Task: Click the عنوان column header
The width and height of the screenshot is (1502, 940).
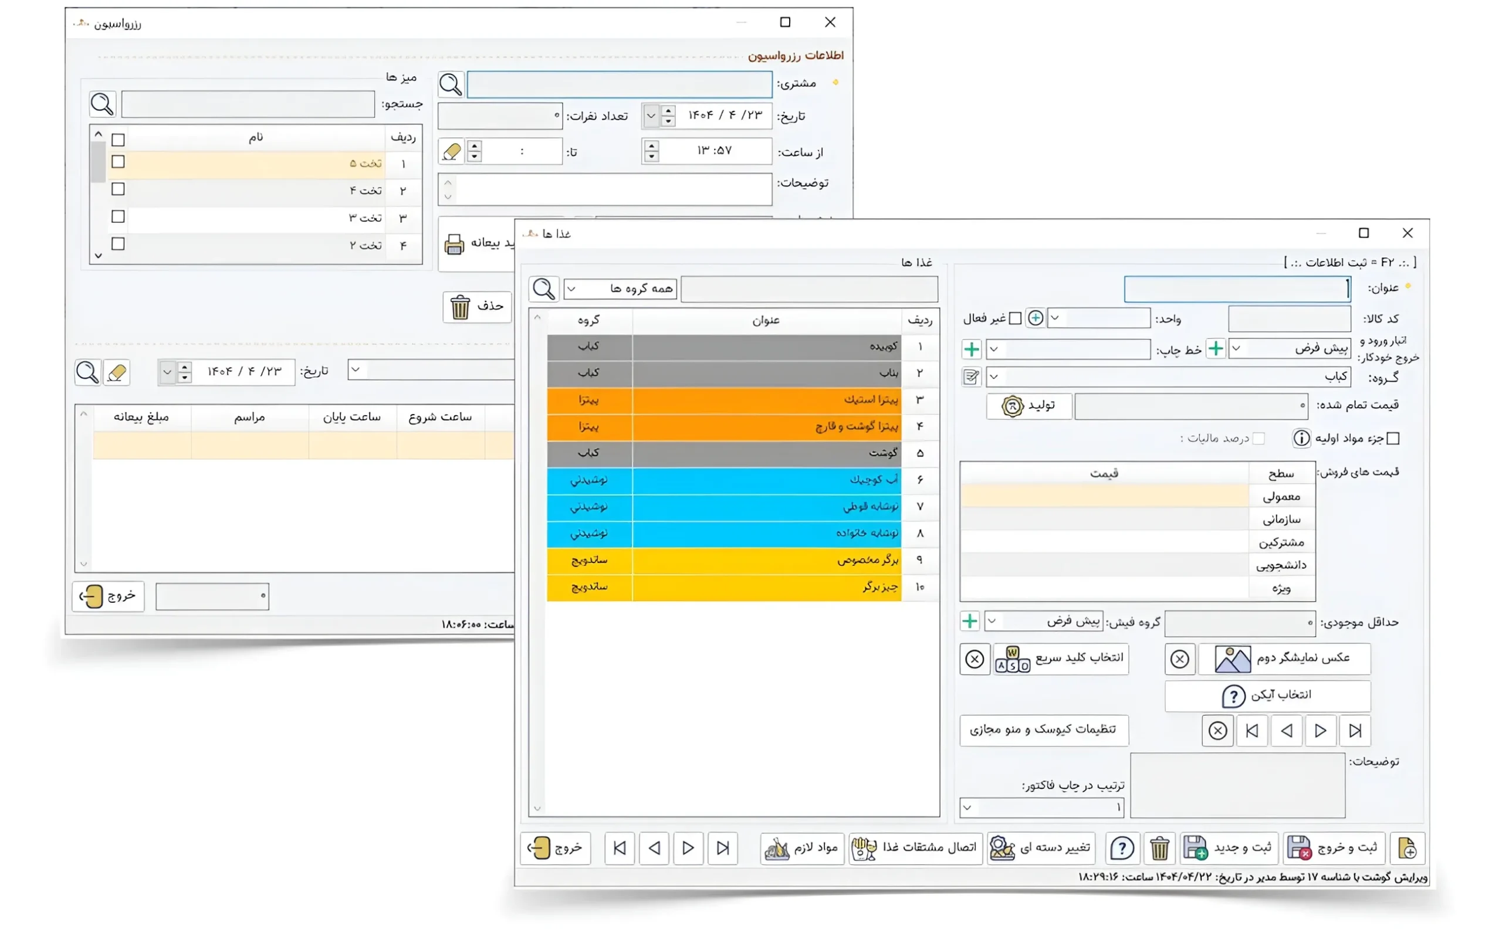Action: 766,321
